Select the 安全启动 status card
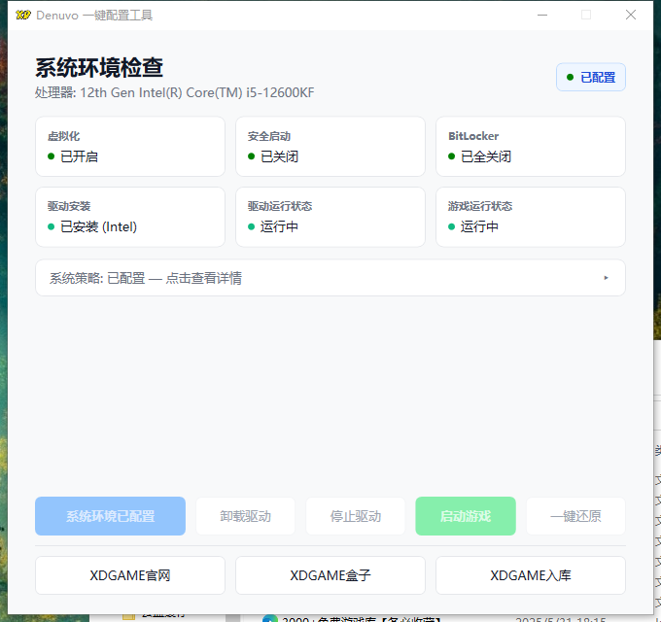Screen dimensions: 661x622 [x=330, y=147]
